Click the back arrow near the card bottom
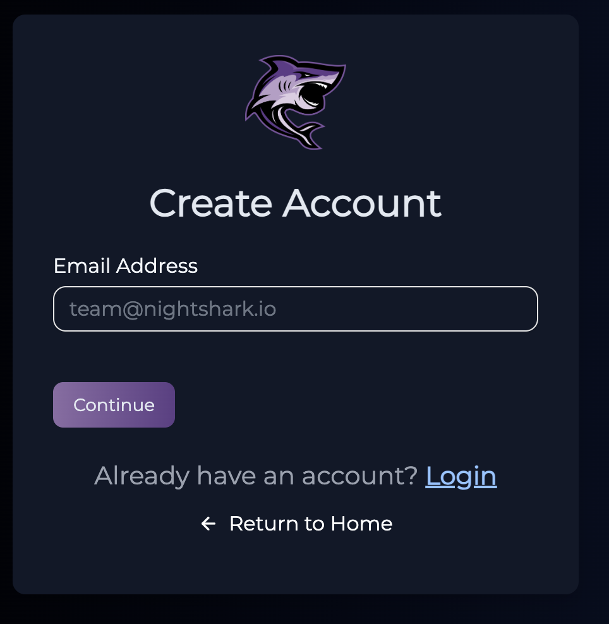 click(x=208, y=524)
